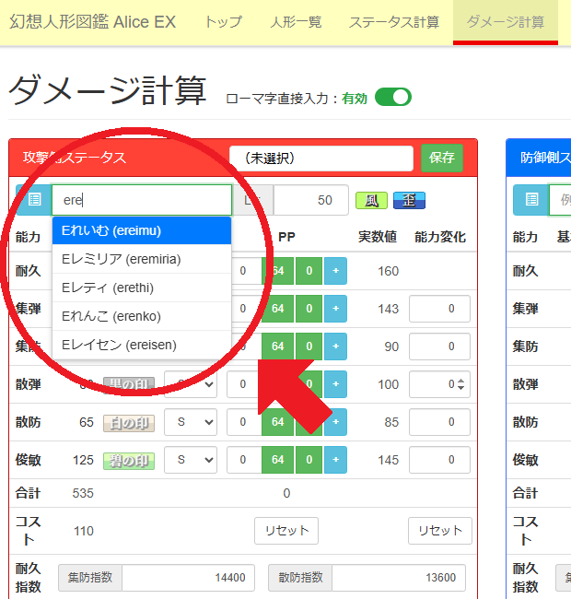Screen dimensions: 571x599
Task: Click the 俊敏 actual value 145
Action: pyautogui.click(x=388, y=460)
